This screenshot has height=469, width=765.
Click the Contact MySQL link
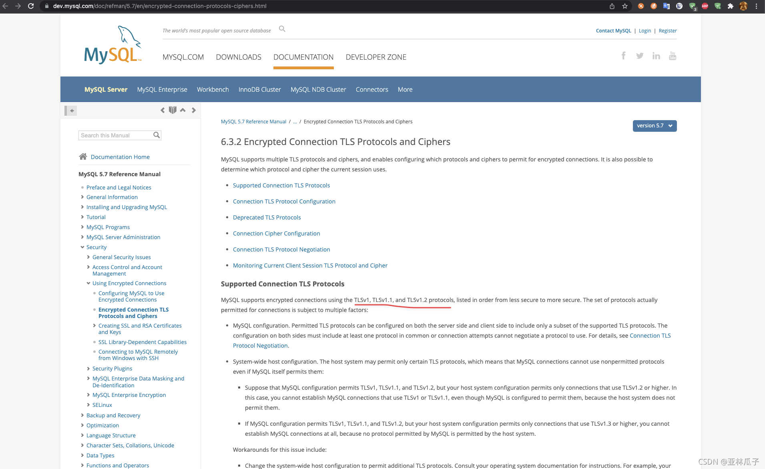point(613,31)
